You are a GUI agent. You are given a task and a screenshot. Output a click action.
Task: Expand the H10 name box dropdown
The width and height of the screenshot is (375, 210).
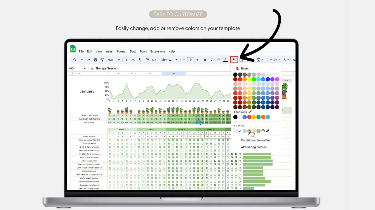pyautogui.click(x=85, y=69)
